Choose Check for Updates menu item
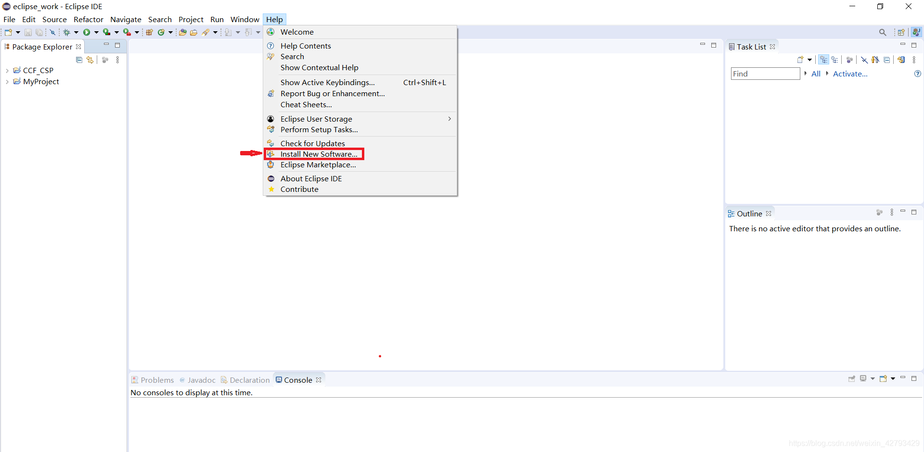 360,143
